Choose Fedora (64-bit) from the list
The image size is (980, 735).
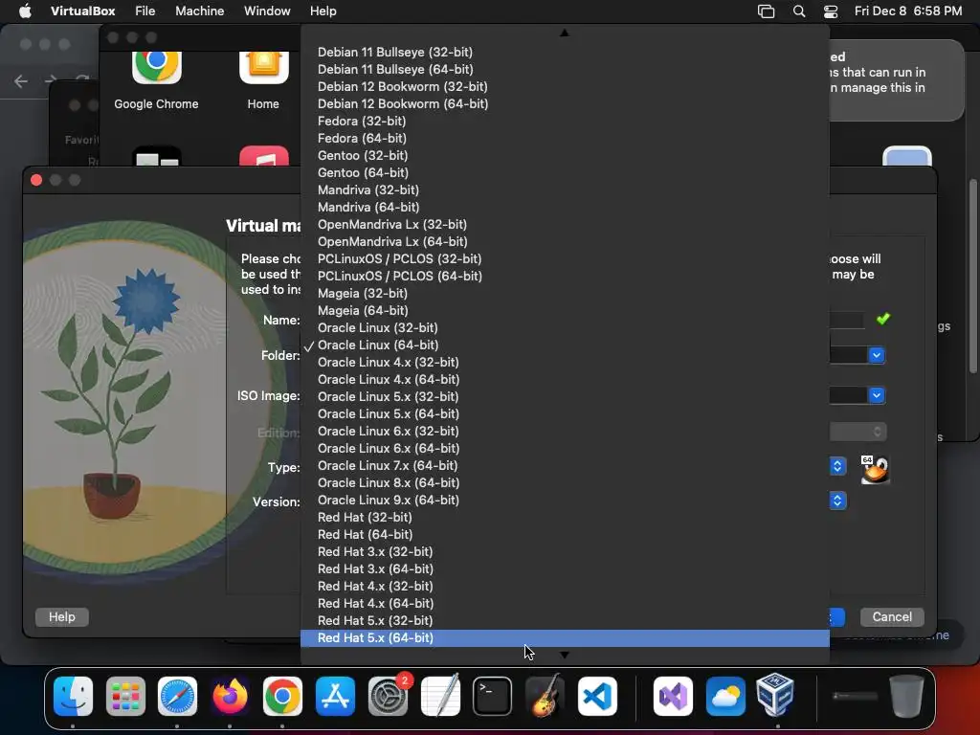pos(565,138)
